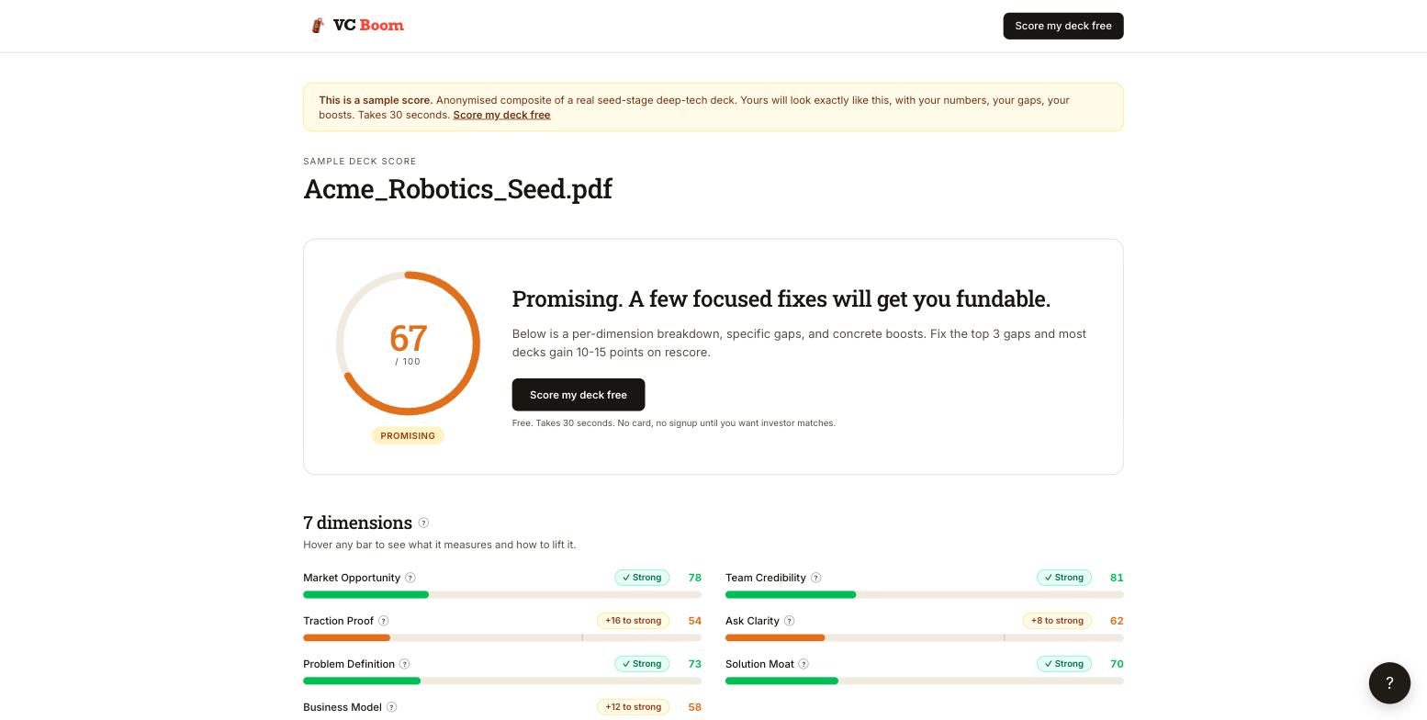Click Ask Clarity score value 62

point(1117,621)
